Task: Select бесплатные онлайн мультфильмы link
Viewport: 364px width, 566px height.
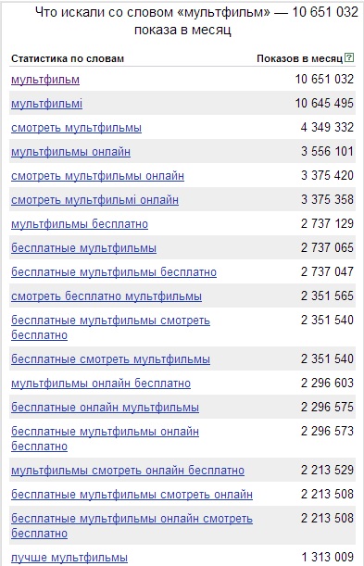Action: tap(105, 408)
